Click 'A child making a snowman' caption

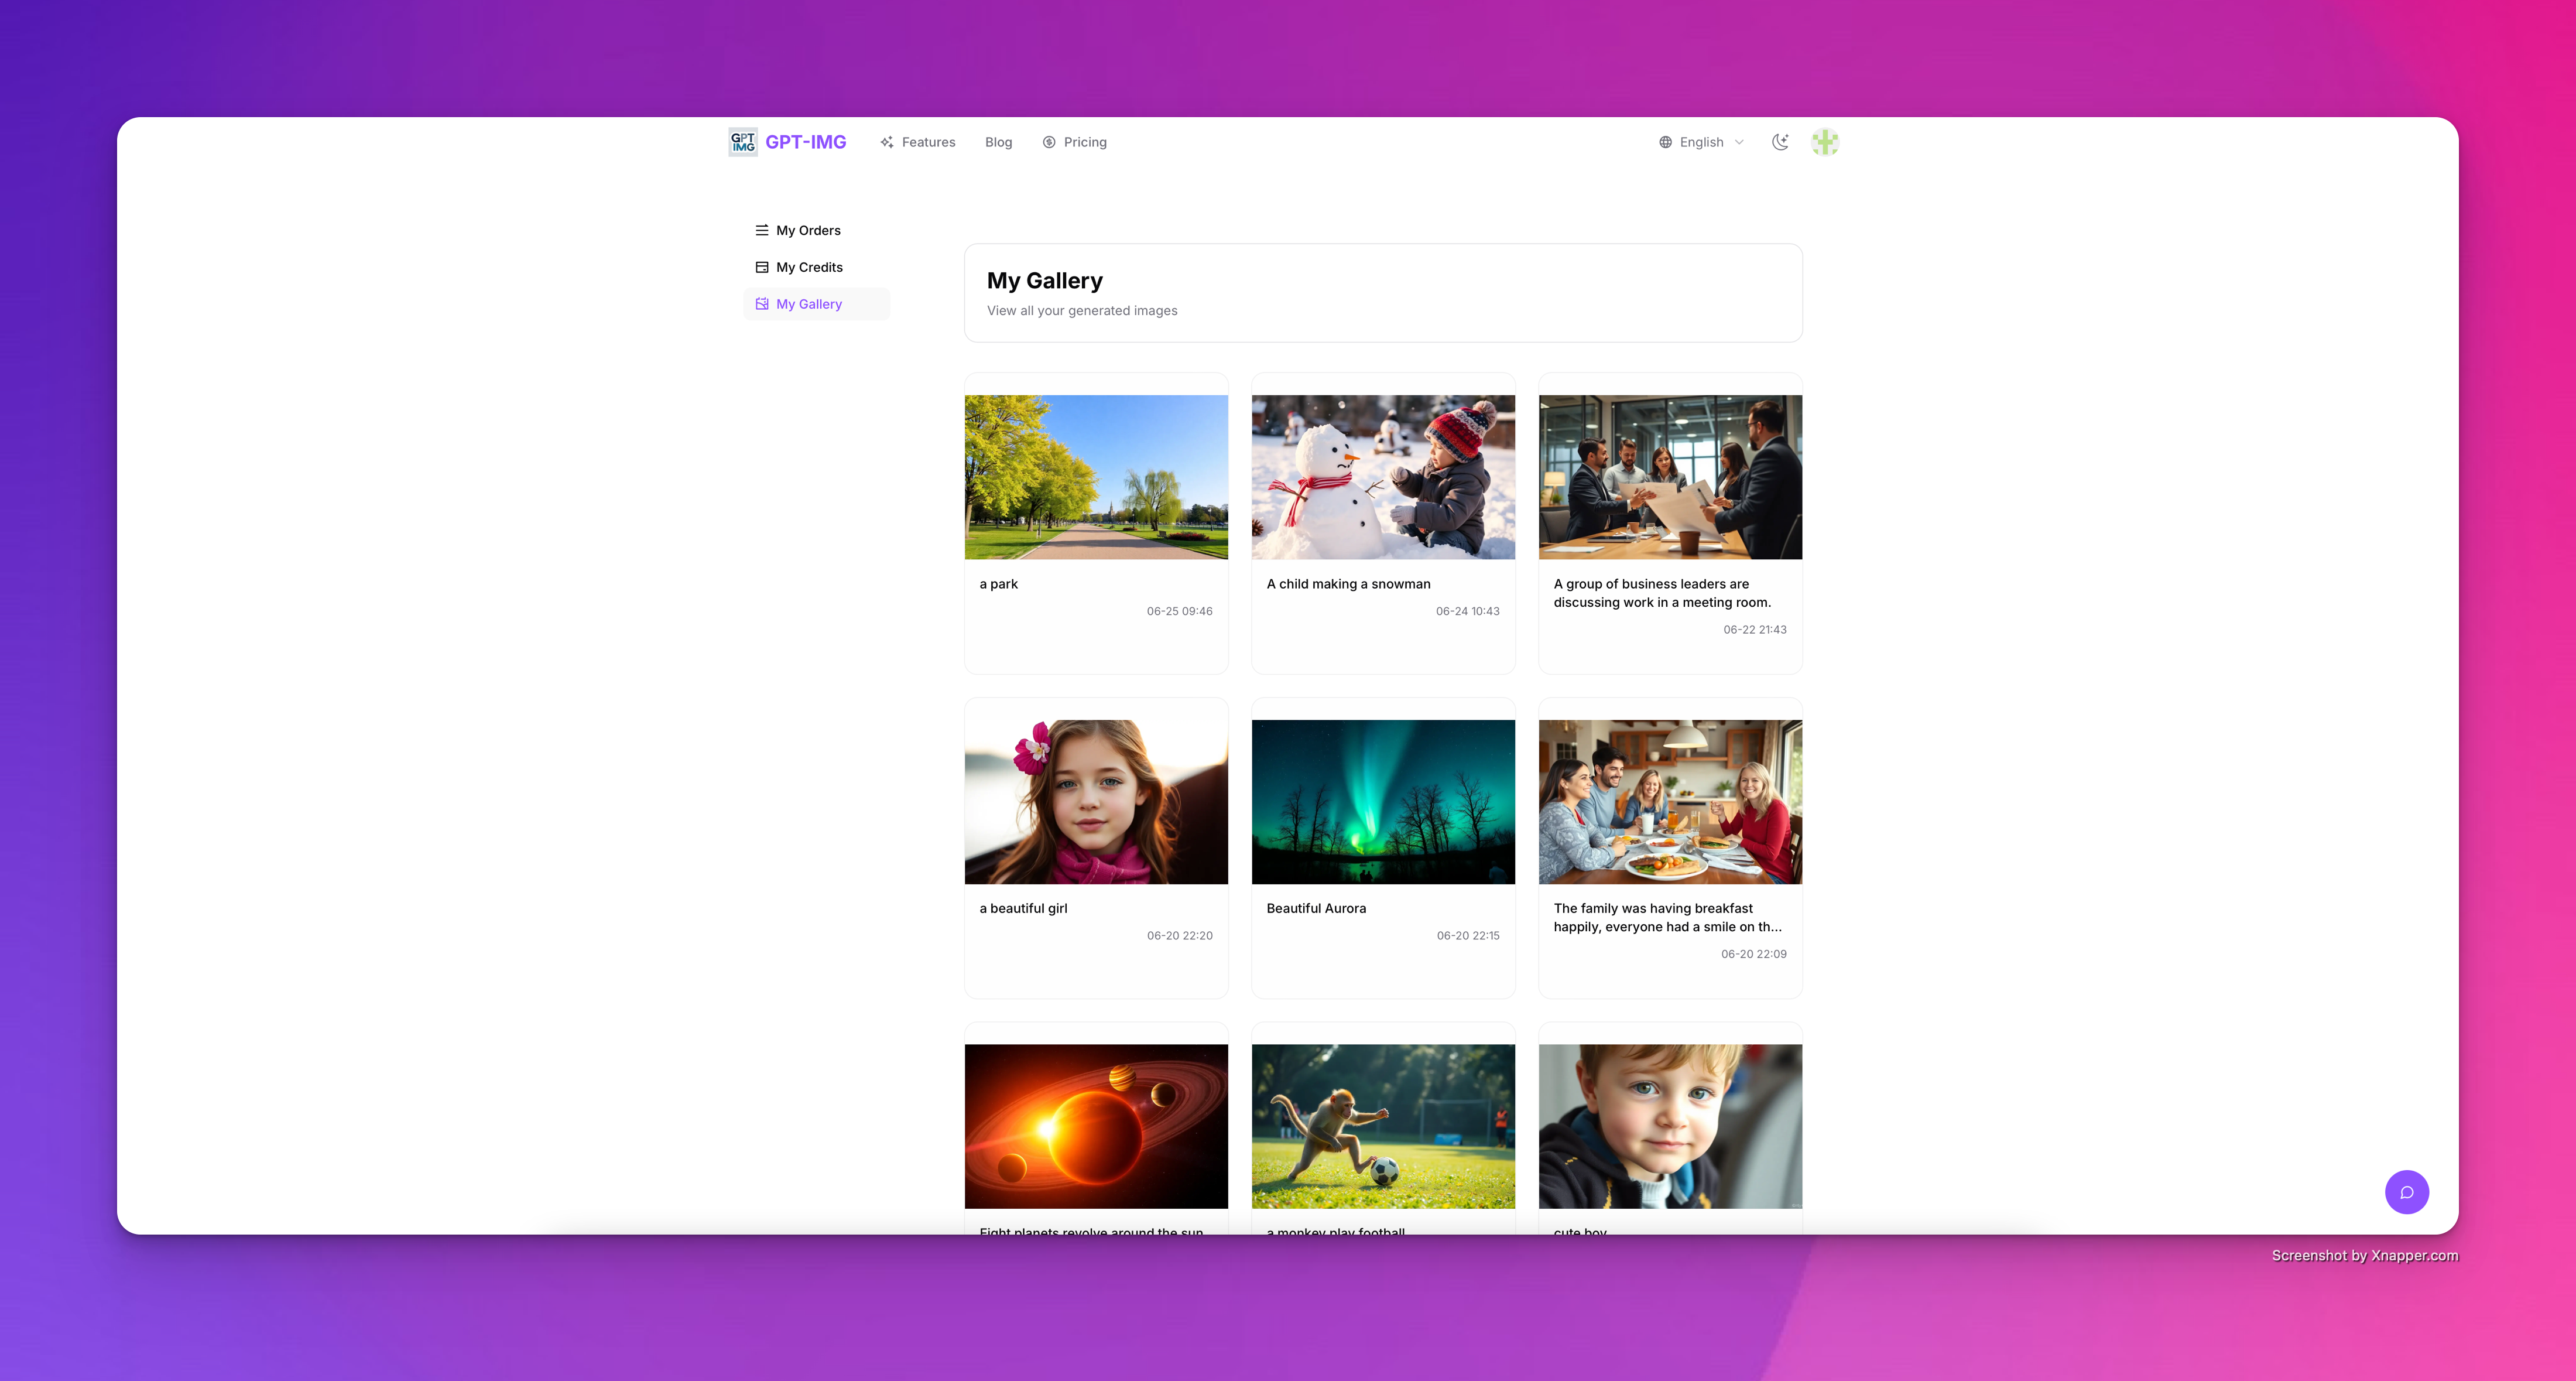[1348, 584]
